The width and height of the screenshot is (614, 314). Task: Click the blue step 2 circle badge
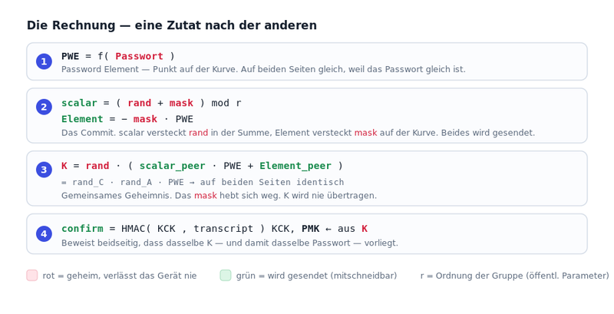click(44, 107)
